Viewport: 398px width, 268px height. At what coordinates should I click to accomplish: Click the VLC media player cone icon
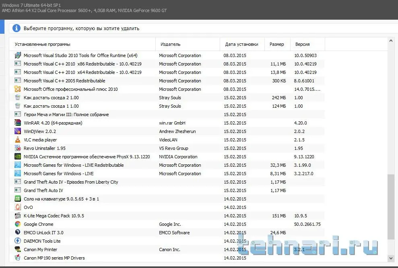[x=18, y=139]
